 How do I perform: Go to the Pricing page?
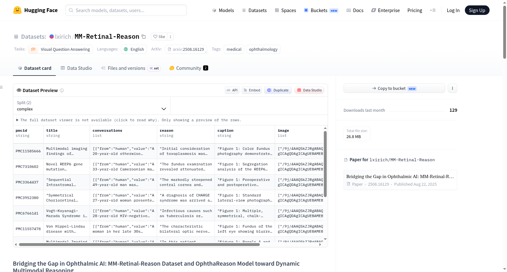click(x=415, y=10)
